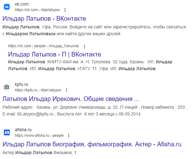Click the VK favicon icon
The image size is (192, 159).
[7, 7]
